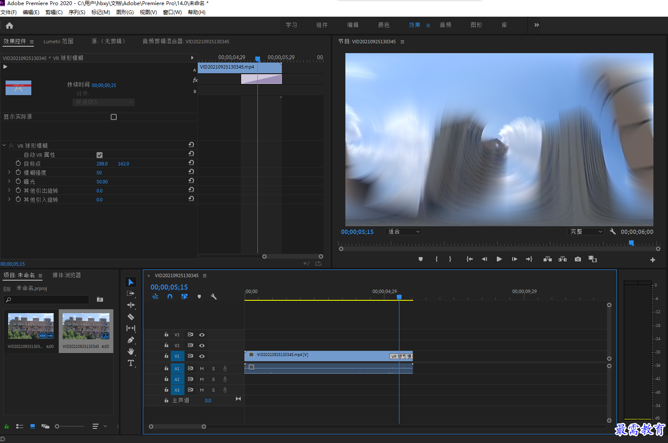Toggle lock on track V1

(166, 356)
